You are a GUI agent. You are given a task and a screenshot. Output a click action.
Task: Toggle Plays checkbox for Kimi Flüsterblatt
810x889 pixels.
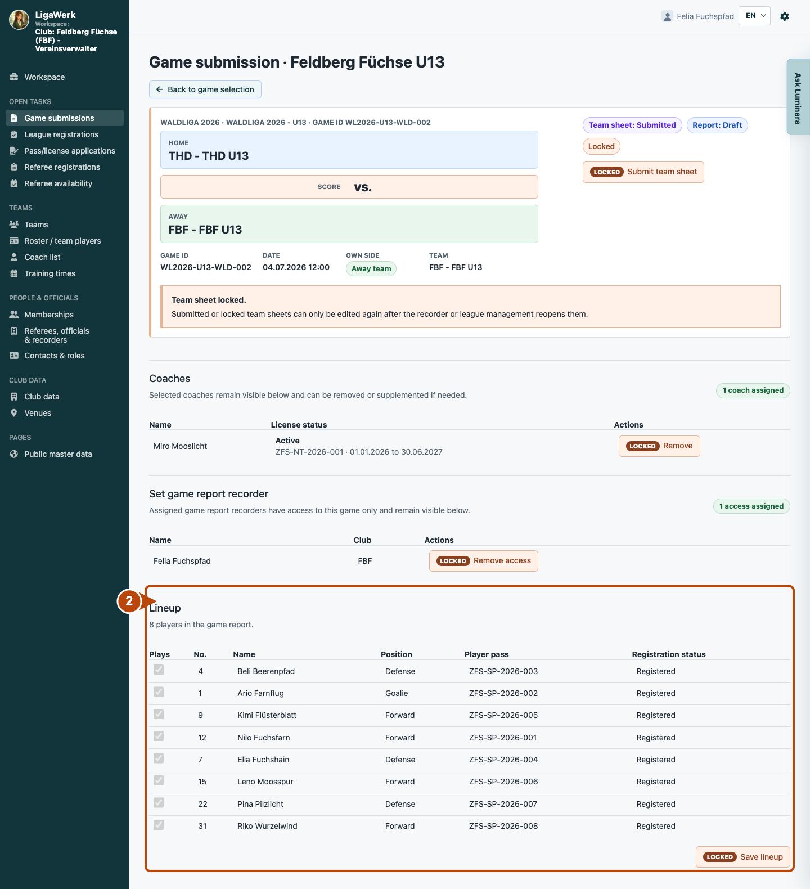159,714
